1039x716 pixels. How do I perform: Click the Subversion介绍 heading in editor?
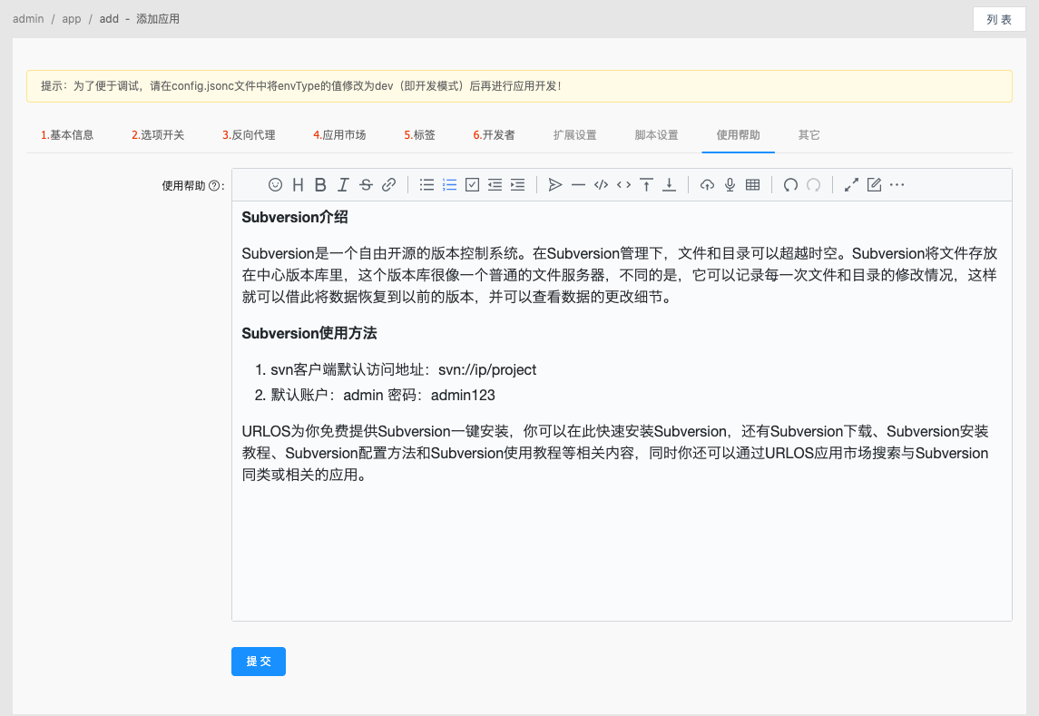295,218
